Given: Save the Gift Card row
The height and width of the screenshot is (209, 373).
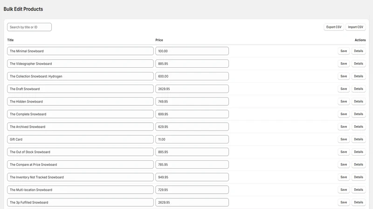Looking at the screenshot, I should [x=344, y=139].
